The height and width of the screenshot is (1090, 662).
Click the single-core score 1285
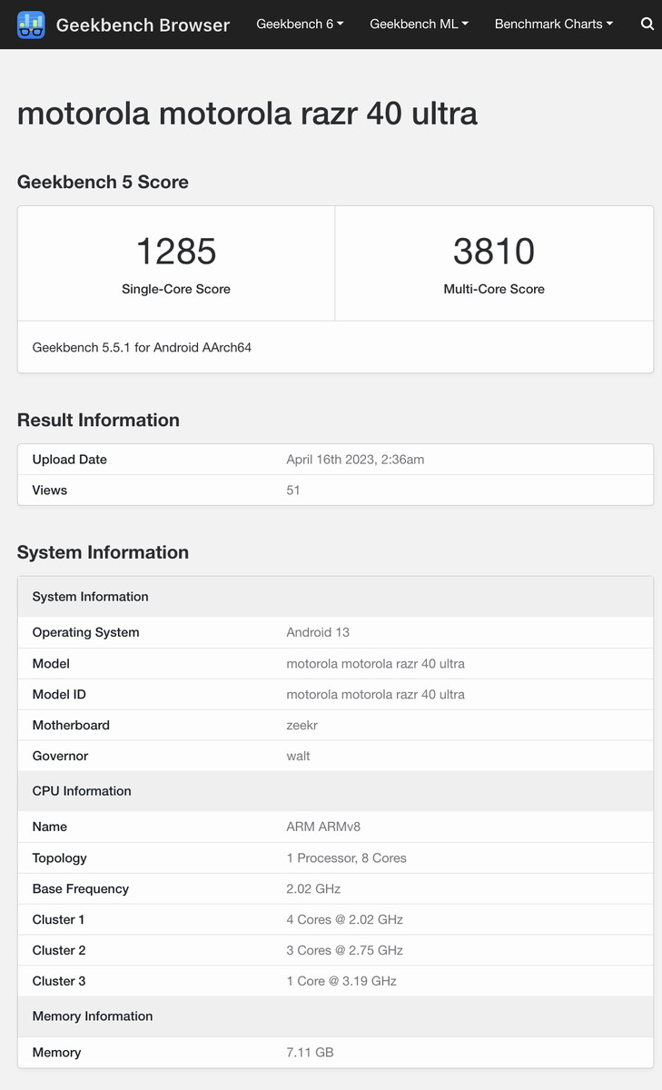tap(176, 252)
